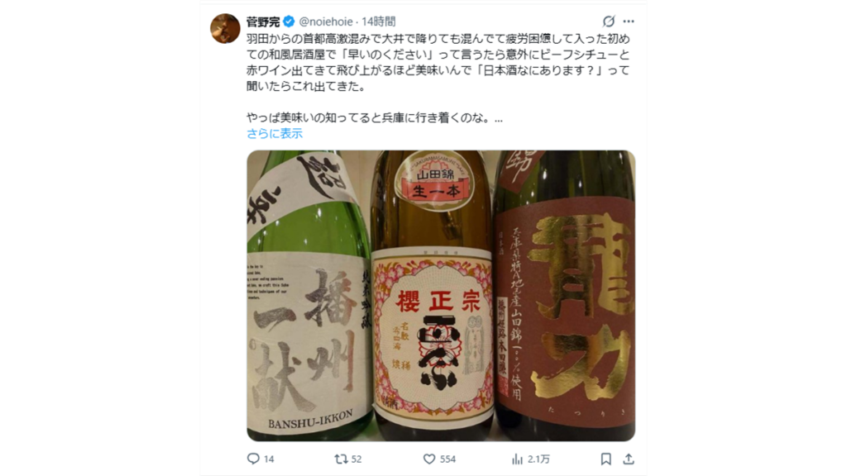Screen dimensions: 847x476
Task: Click the share upload icon
Action: 629,459
